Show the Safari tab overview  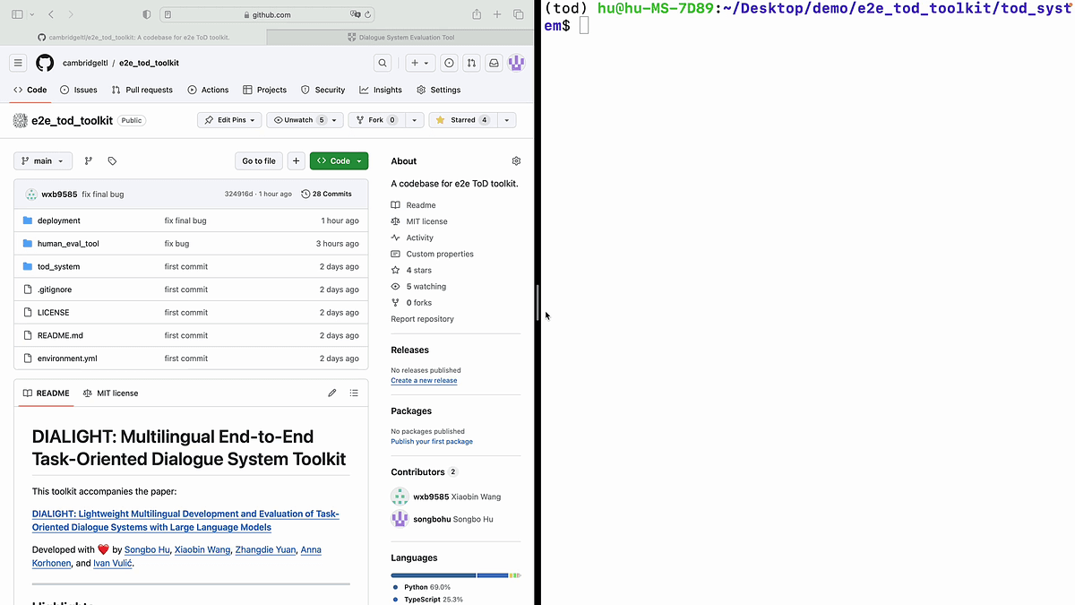[x=518, y=14]
